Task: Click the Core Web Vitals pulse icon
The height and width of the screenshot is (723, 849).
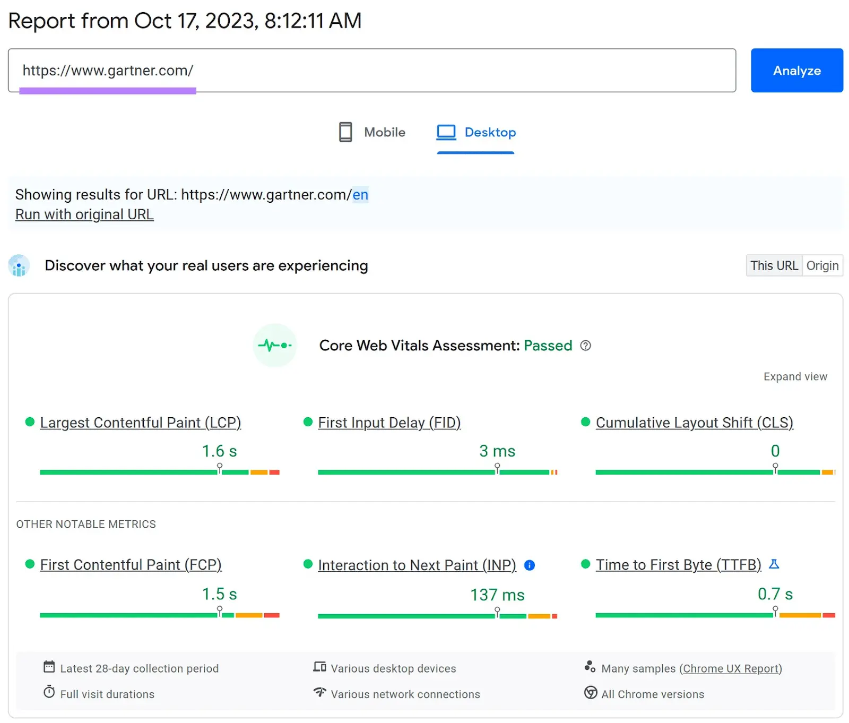Action: click(x=275, y=346)
